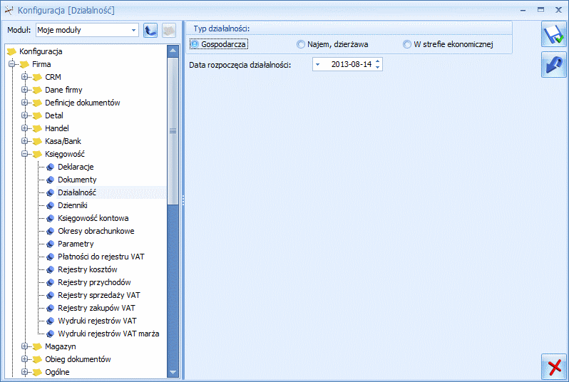569x382 pixels.
Task: Collapse the Firma tree node
Action: 11,64
